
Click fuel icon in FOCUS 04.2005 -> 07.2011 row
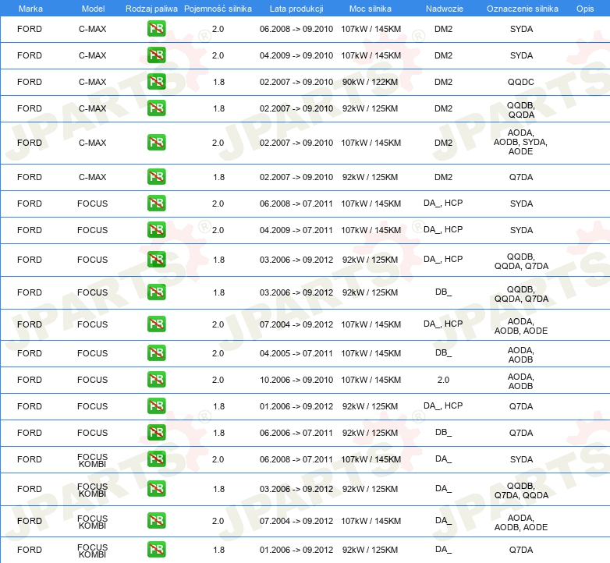point(156,352)
